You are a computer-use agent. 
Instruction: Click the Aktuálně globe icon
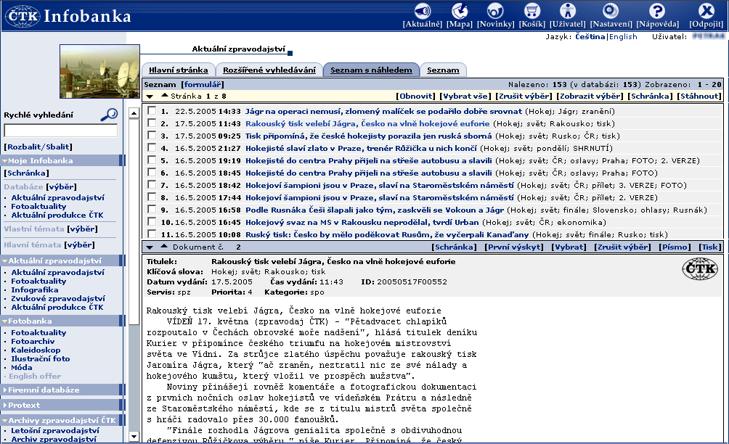coord(423,11)
